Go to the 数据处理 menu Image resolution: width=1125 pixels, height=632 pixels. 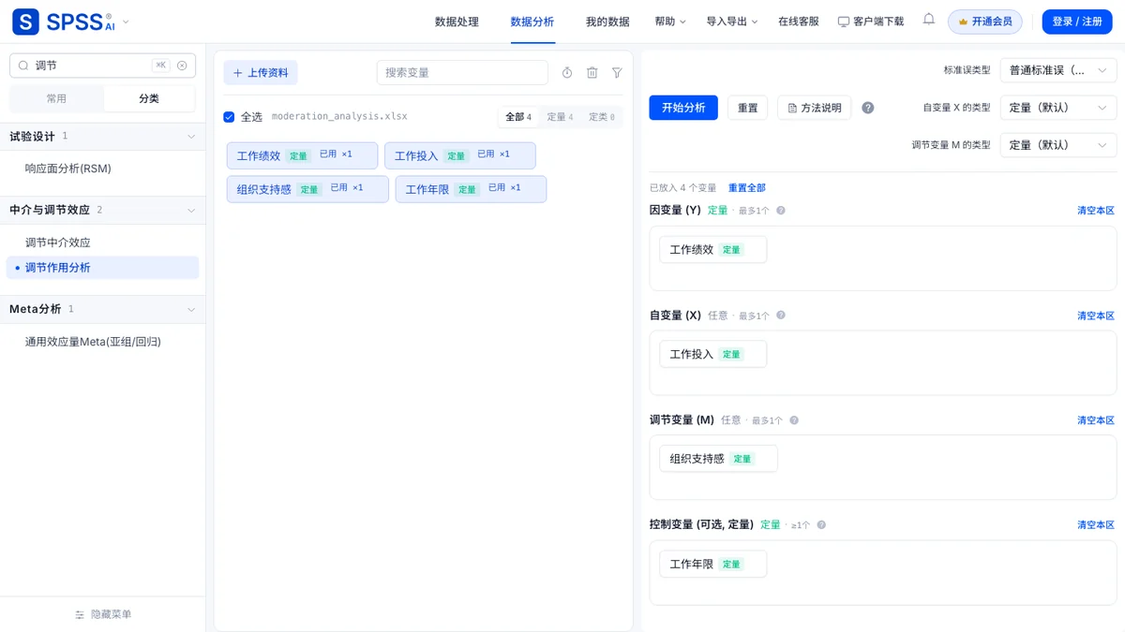(457, 22)
